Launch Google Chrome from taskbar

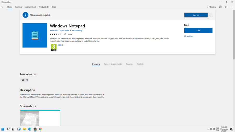coord(40,129)
